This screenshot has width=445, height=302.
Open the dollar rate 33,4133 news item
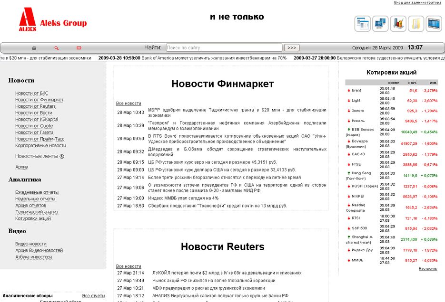point(222,170)
